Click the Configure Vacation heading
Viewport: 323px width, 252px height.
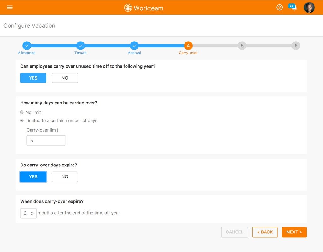click(29, 26)
